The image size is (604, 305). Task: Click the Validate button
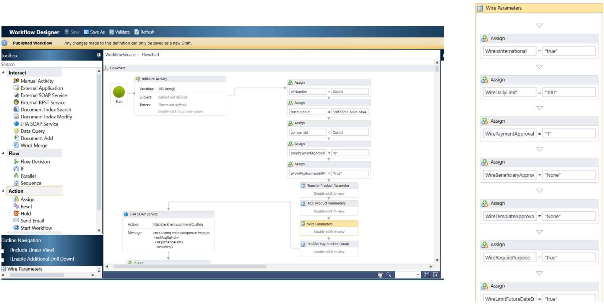click(119, 32)
